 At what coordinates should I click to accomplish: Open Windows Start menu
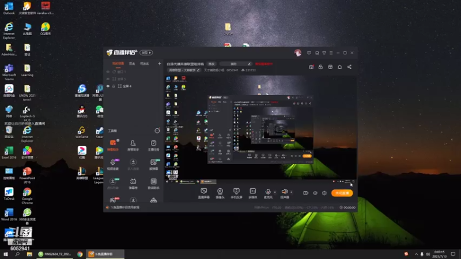click(x=6, y=254)
